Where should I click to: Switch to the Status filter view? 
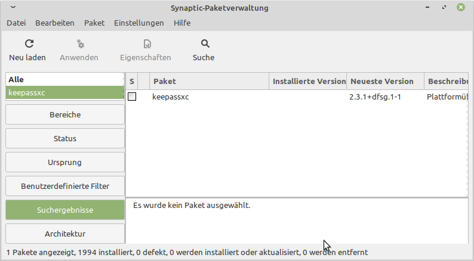pyautogui.click(x=65, y=138)
